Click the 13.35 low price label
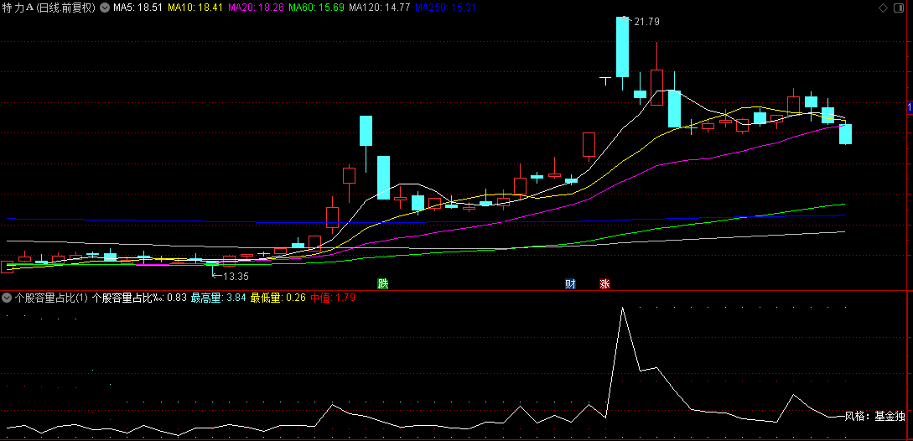Image resolution: width=913 pixels, height=441 pixels. coord(236,276)
